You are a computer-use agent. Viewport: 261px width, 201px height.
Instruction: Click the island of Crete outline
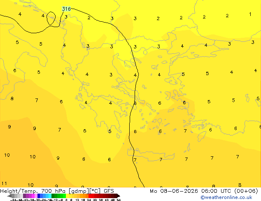pyautogui.click(x=151, y=155)
